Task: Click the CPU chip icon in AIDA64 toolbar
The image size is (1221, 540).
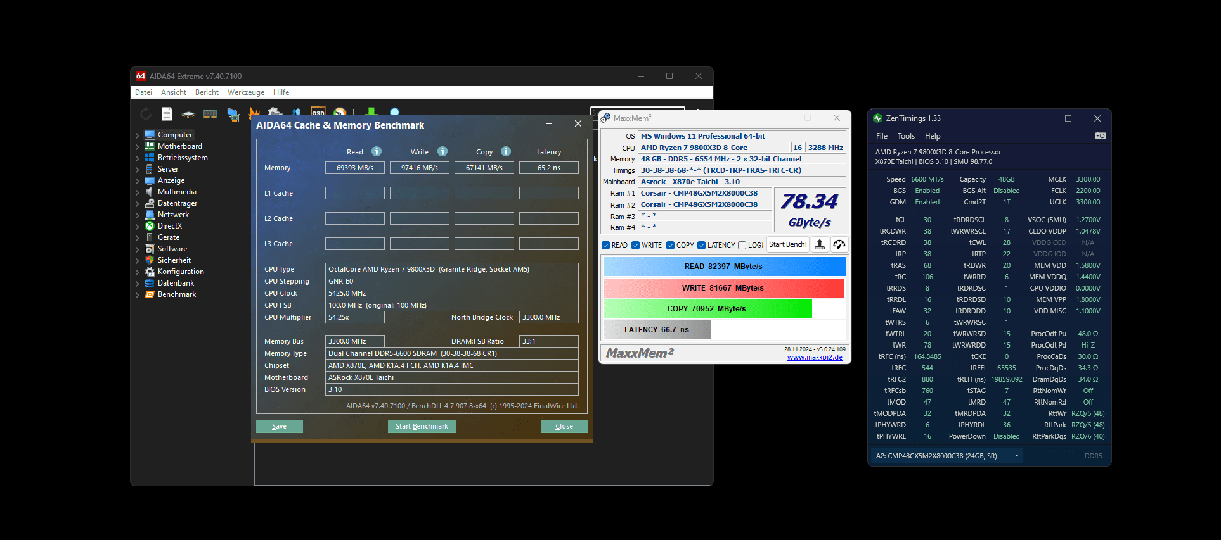Action: click(x=188, y=115)
